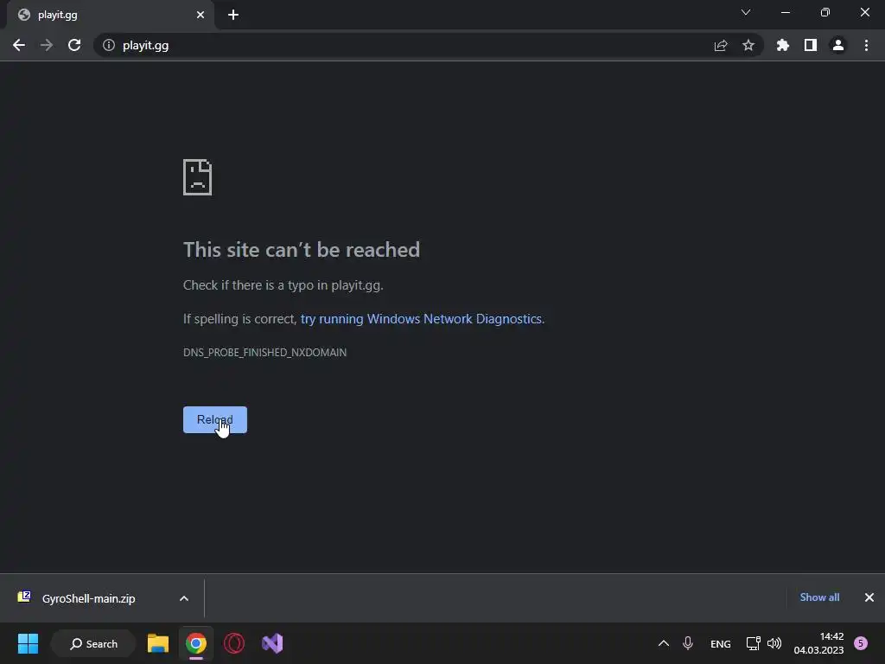Open clock and calendar 14:42
Screen dimensions: 885x664
pos(819,643)
